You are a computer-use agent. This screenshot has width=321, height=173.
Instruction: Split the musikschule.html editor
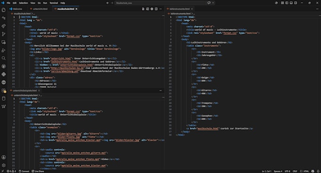coord(156,9)
